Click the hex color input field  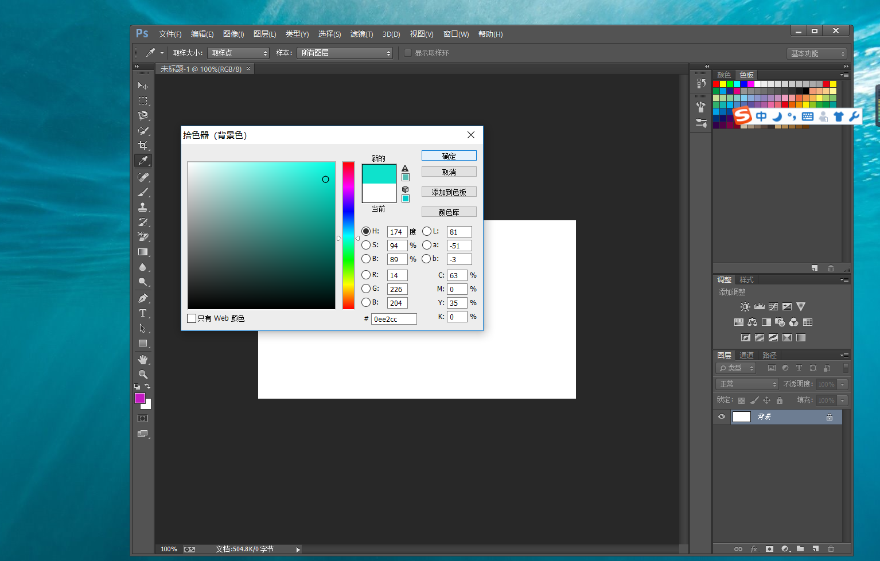[x=394, y=319]
